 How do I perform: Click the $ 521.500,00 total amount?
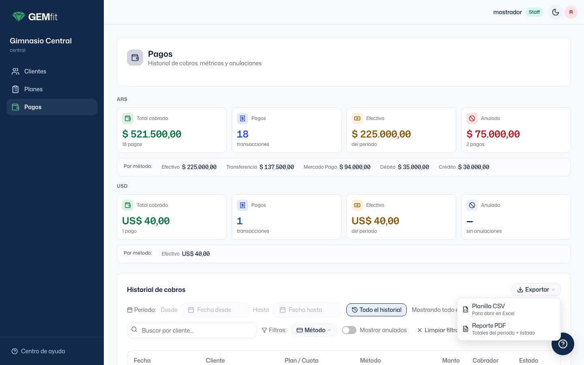(152, 134)
